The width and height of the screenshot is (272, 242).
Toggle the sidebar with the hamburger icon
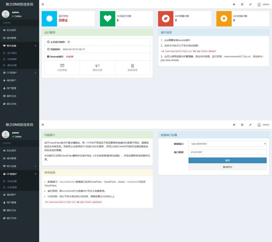pyautogui.click(x=43, y=5)
